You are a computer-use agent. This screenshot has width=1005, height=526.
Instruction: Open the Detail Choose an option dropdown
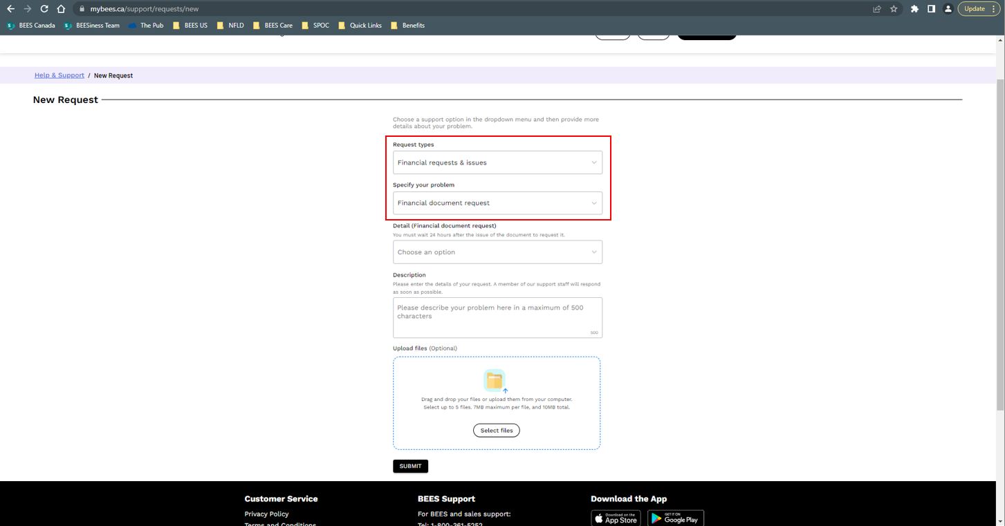(497, 252)
